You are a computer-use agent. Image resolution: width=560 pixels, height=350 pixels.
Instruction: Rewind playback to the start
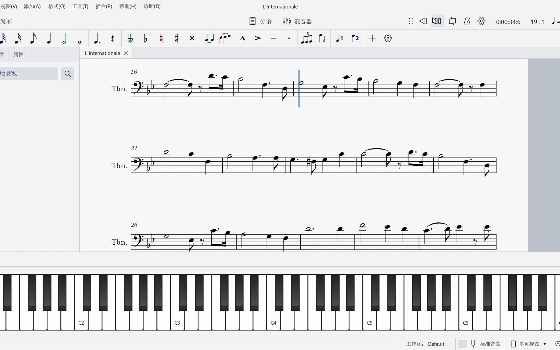(423, 21)
